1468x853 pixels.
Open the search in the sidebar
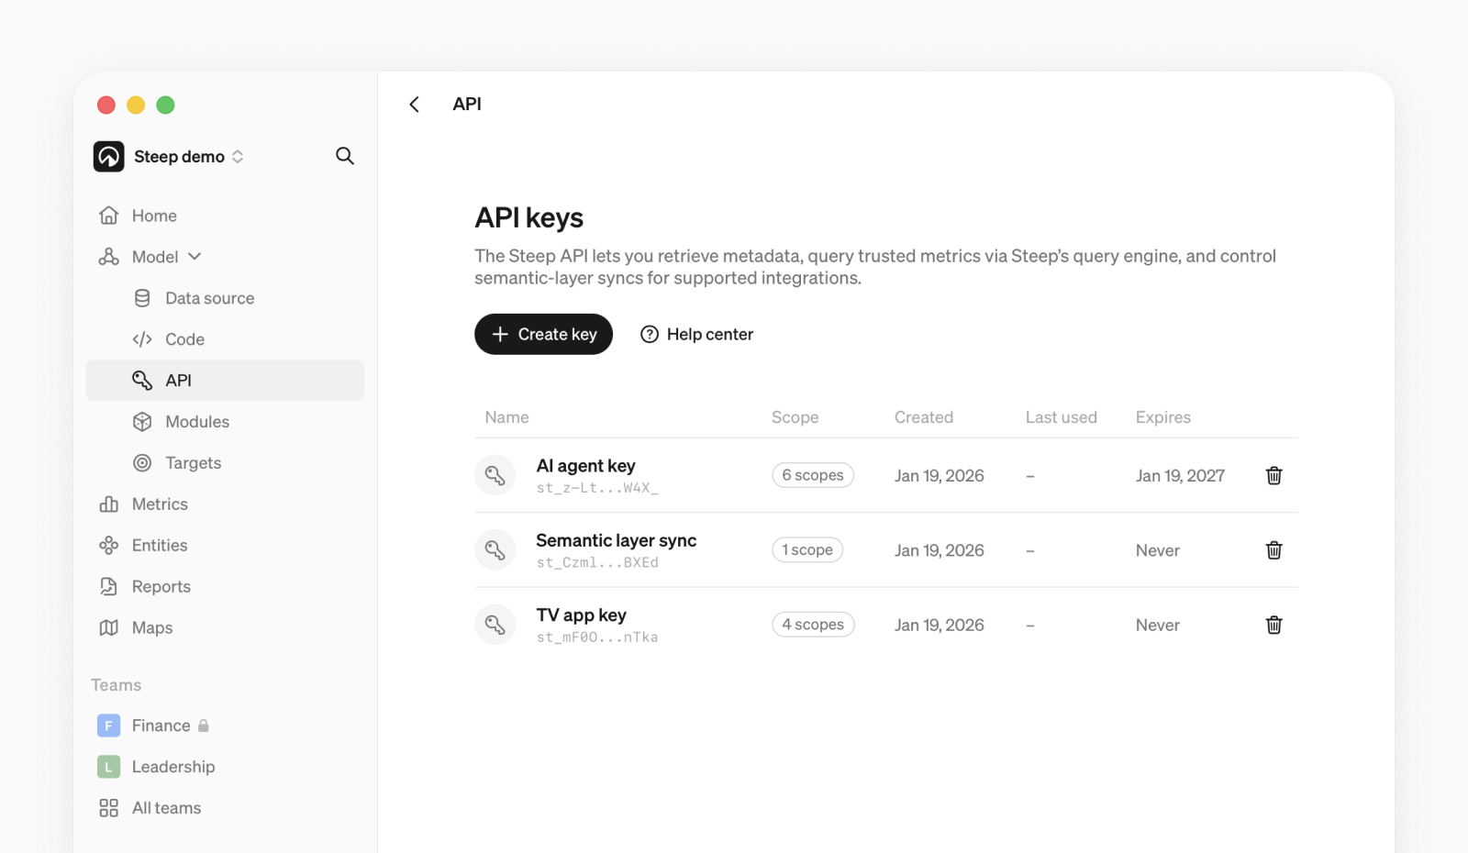pos(344,156)
